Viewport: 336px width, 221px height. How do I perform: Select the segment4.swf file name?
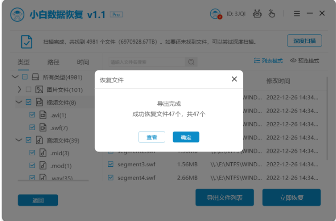point(136,178)
